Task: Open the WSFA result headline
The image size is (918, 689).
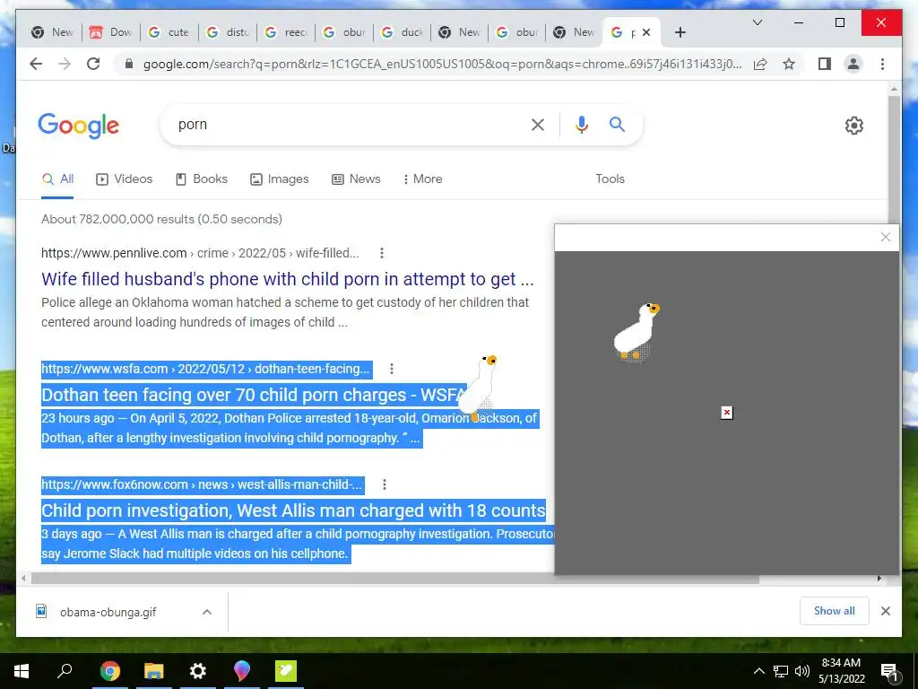Action: click(254, 395)
